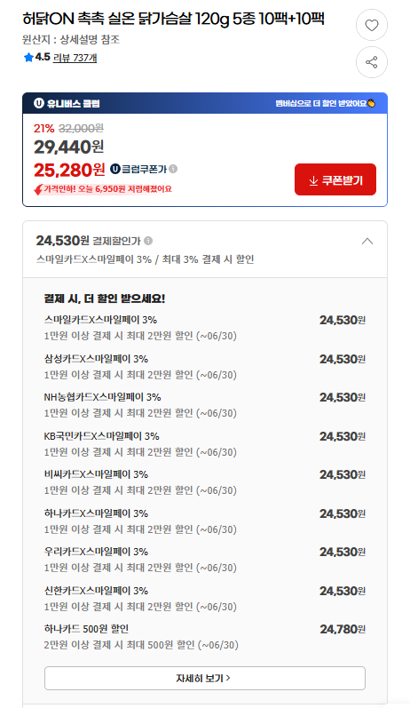Open the share icon button

point(372,62)
